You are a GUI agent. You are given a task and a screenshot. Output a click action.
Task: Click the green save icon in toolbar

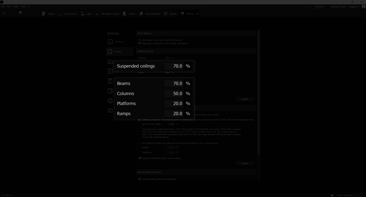pos(21,13)
